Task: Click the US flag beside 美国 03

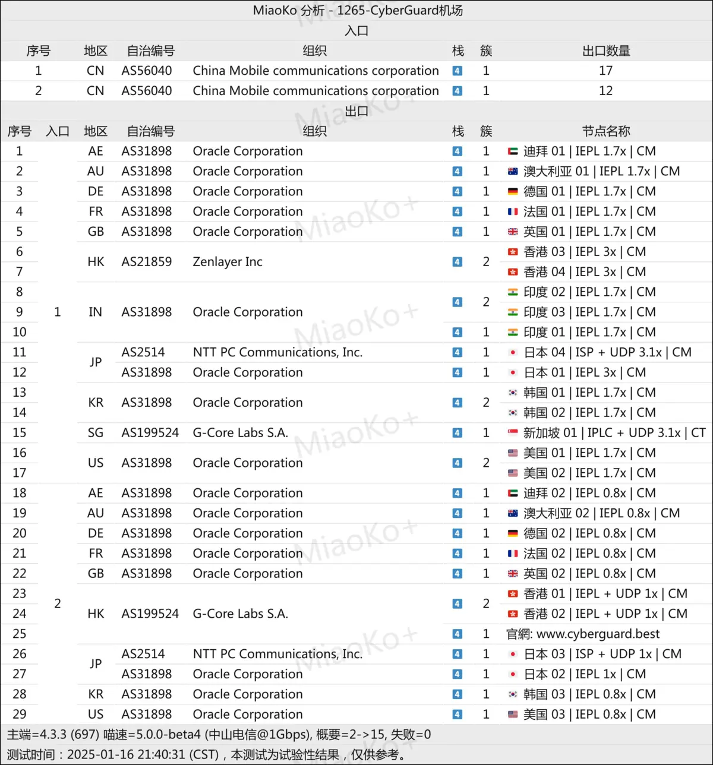Action: 513,715
